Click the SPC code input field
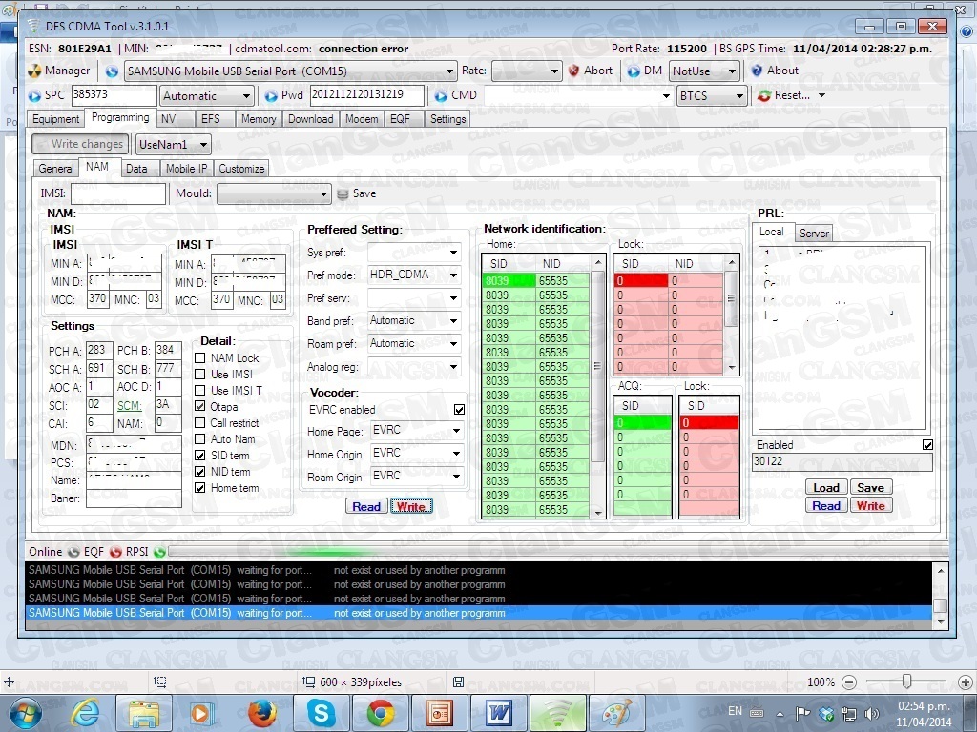 pyautogui.click(x=114, y=95)
